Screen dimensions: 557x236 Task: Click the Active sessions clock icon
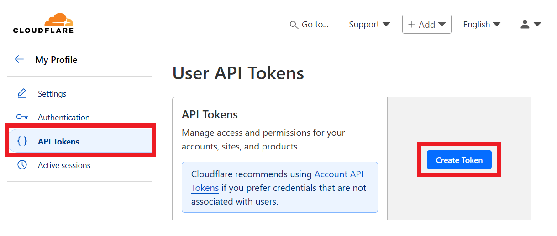22,165
